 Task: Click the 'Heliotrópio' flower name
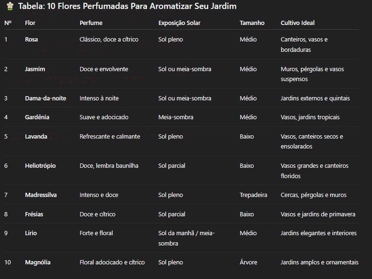click(x=40, y=165)
